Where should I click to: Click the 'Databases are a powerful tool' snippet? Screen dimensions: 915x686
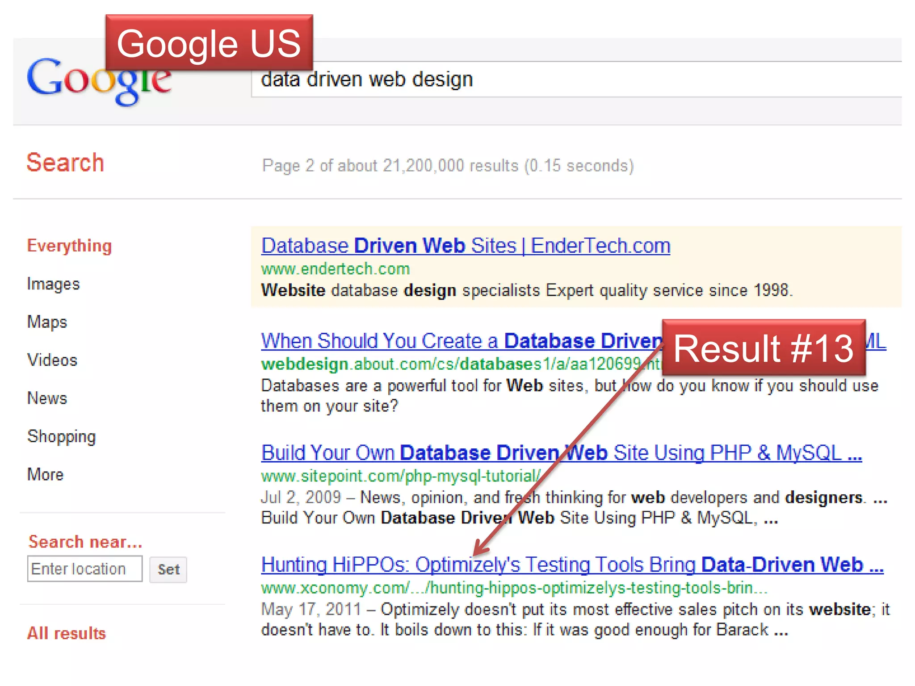tap(570, 396)
